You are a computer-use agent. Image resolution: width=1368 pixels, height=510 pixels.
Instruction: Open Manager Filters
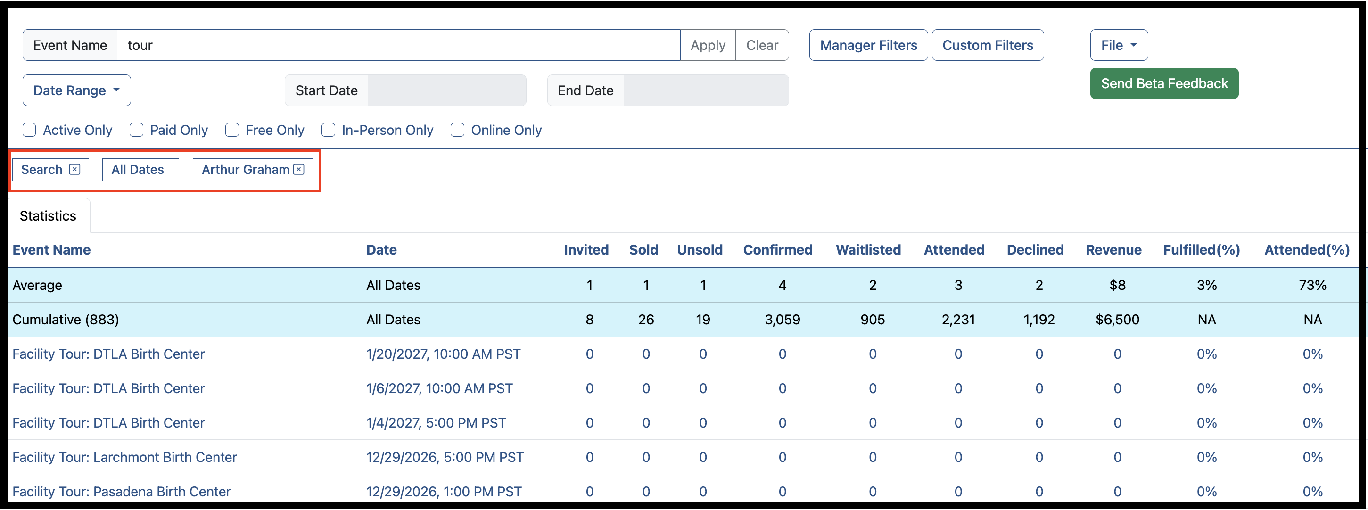coord(868,45)
